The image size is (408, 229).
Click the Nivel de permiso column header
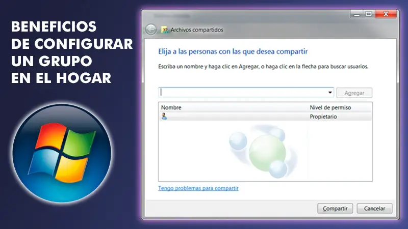[330, 107]
